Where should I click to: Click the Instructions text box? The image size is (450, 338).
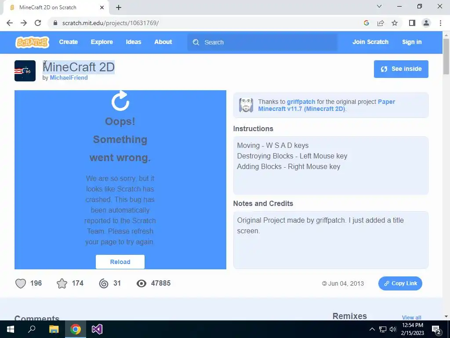(330, 165)
